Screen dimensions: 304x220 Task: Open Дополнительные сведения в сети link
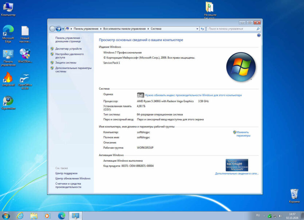pos(237,174)
